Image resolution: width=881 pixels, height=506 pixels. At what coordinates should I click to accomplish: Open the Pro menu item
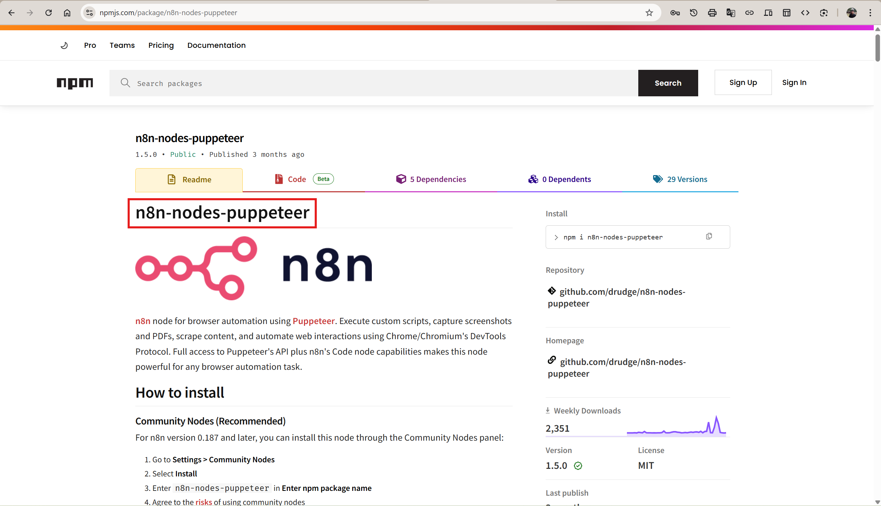(90, 45)
